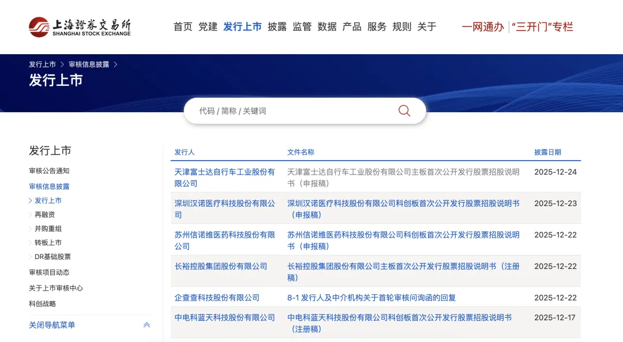Click the red search magnifier icon

(404, 111)
